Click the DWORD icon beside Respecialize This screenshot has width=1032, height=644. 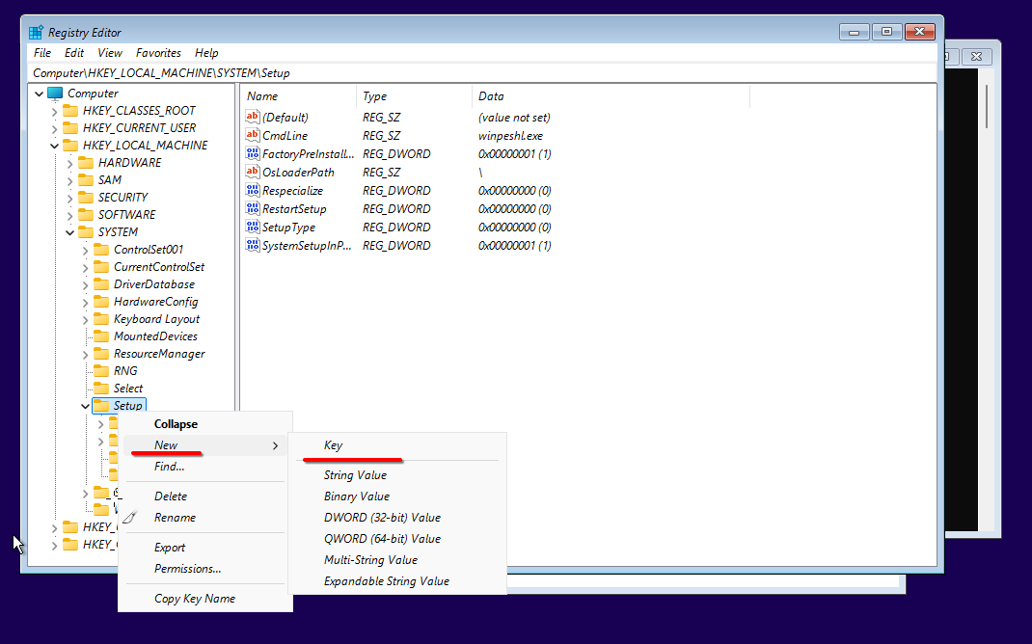[252, 191]
